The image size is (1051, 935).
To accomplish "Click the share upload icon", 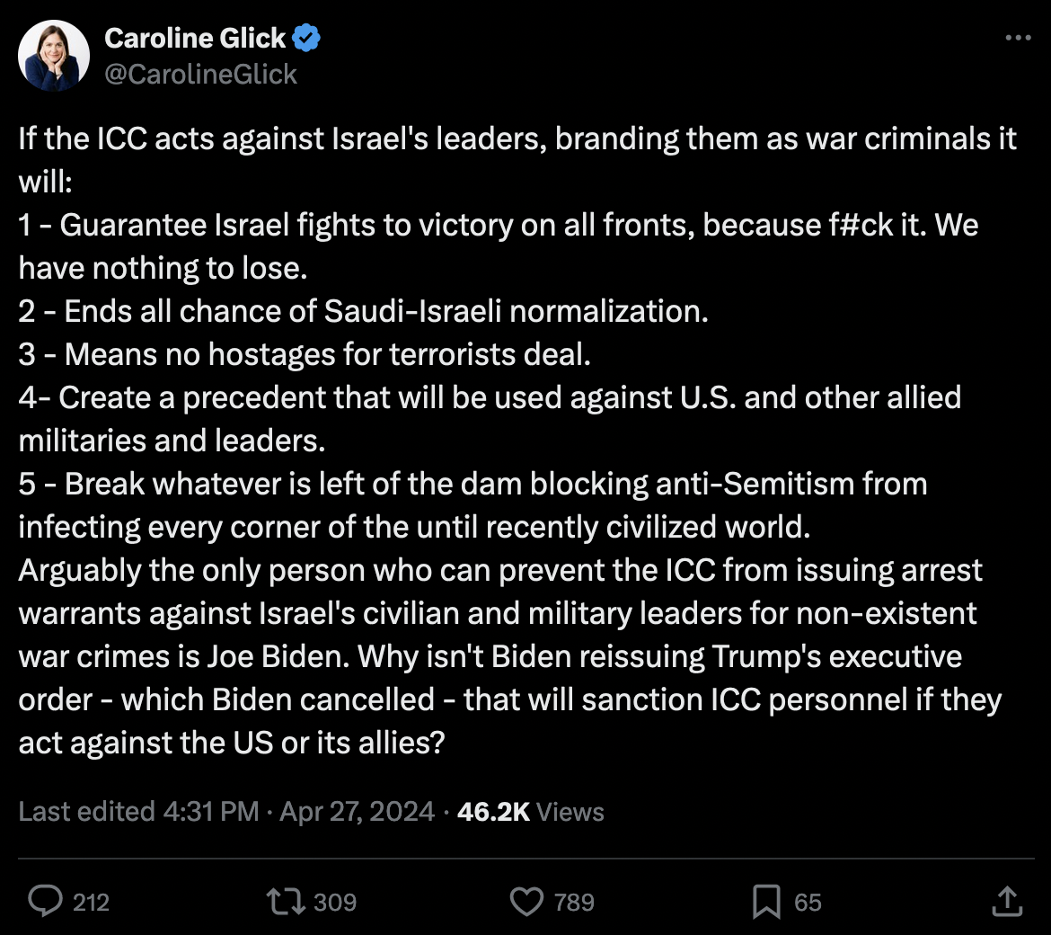I will (1007, 901).
